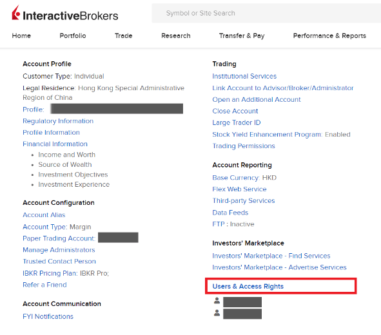This screenshot has width=381, height=335.
Task: Click Open an Additional Account
Action: (x=257, y=99)
